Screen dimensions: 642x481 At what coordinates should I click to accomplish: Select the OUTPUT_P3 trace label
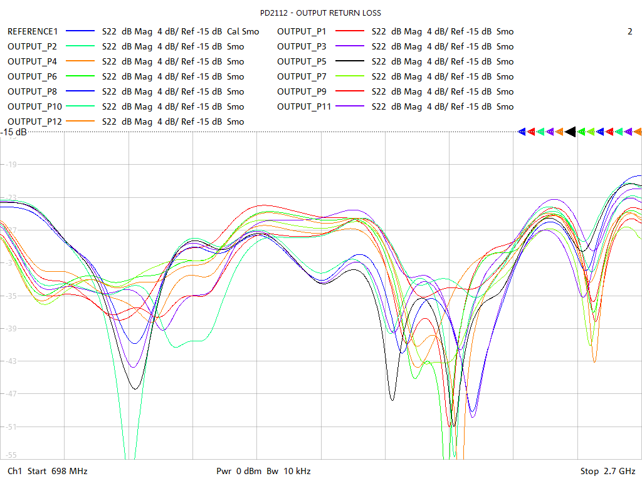302,46
